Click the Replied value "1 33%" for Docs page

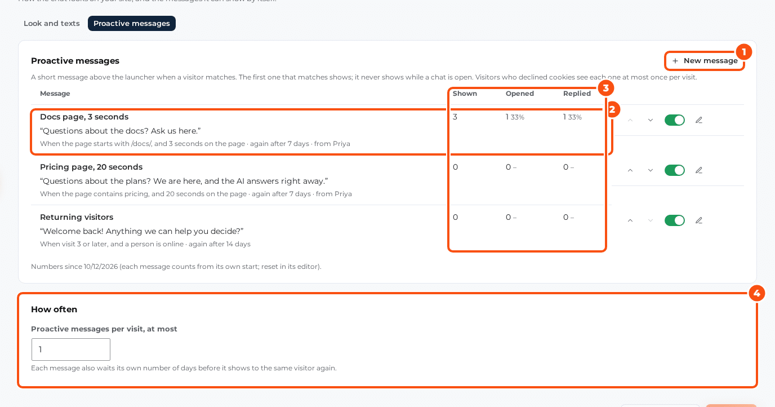coord(572,117)
